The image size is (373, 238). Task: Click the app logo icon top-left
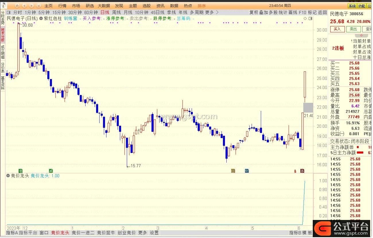[3, 6]
